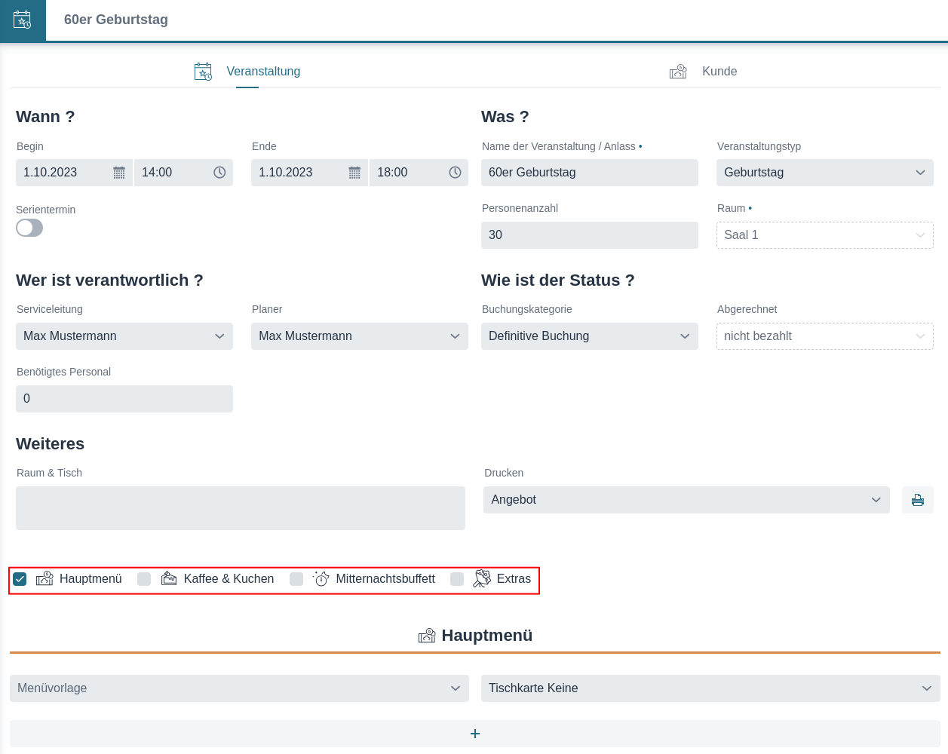948x754 pixels.
Task: Click the Mitternachtsbuffett stopwatch icon
Action: coord(321,578)
